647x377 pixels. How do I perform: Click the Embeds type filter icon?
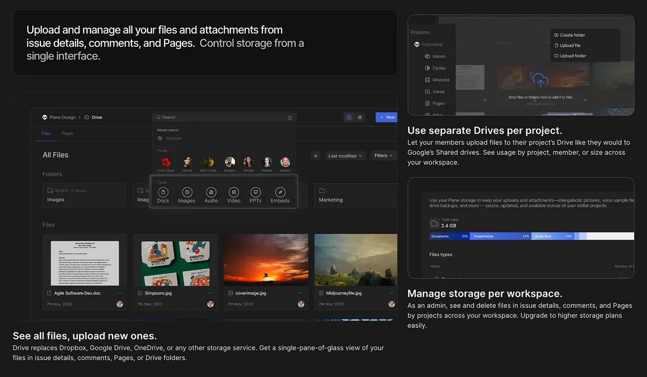(280, 192)
